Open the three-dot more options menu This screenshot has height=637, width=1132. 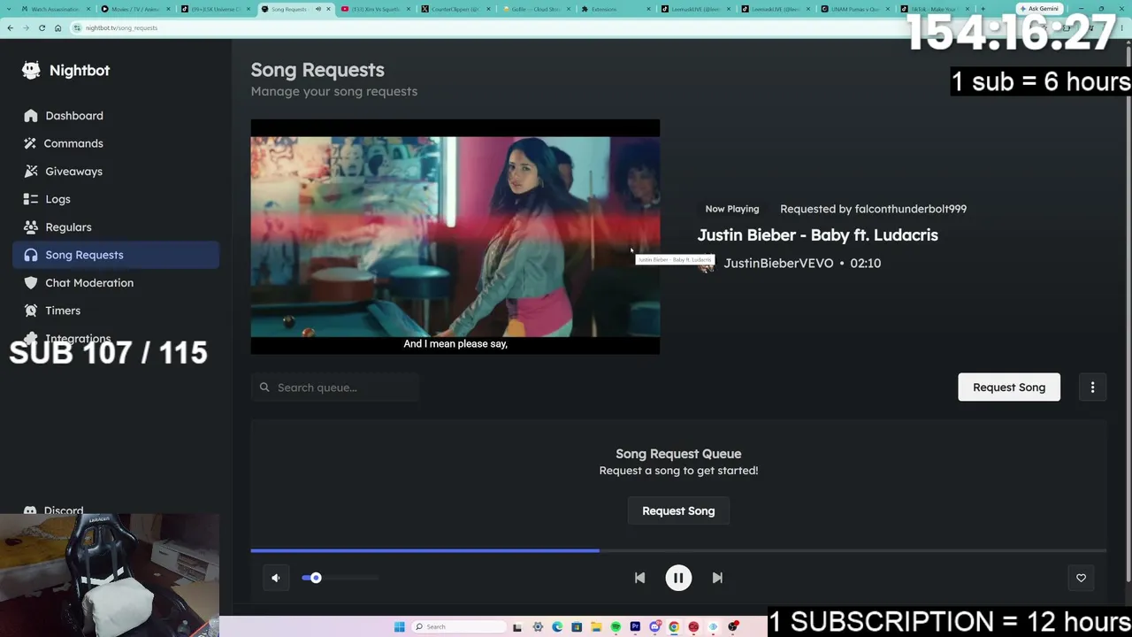point(1092,388)
